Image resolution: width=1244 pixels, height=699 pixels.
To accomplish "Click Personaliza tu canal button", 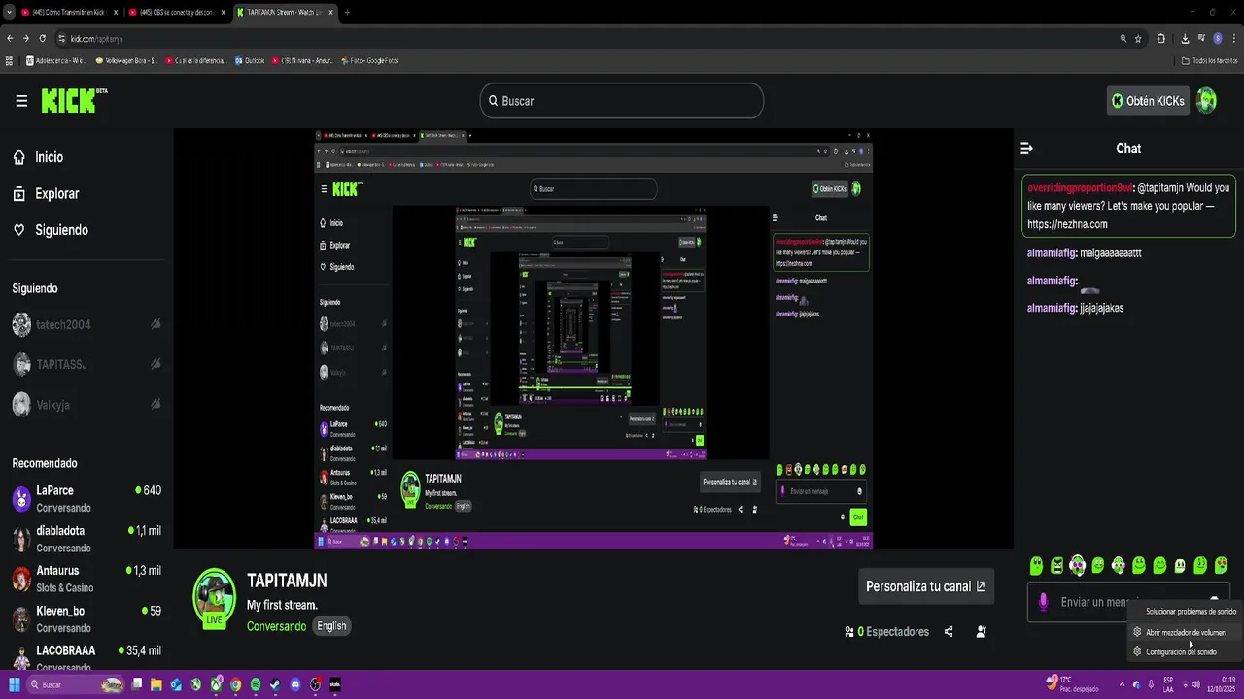I will [x=925, y=586].
